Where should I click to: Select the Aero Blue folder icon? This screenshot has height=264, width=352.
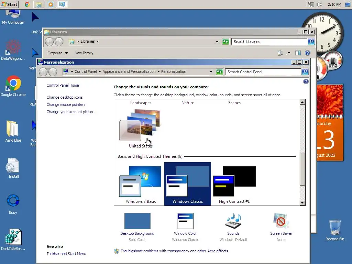point(13,131)
